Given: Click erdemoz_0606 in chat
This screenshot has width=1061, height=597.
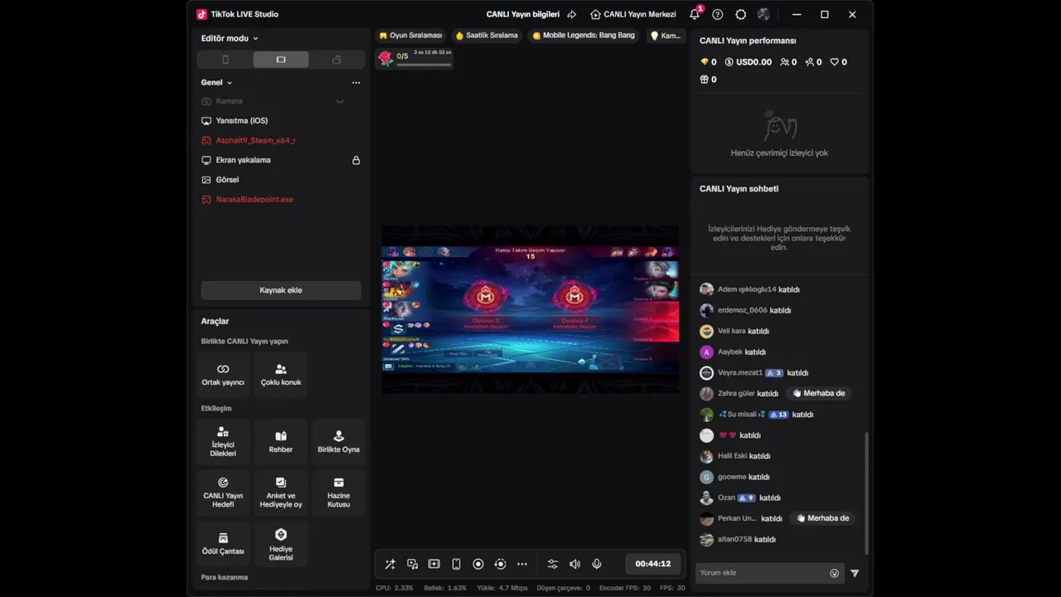Looking at the screenshot, I should click(x=743, y=310).
